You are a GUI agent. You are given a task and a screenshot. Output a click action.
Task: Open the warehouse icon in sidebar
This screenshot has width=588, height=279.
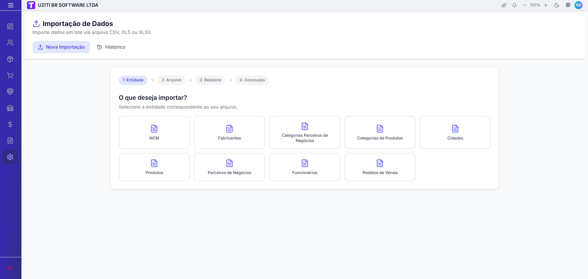coord(10,108)
